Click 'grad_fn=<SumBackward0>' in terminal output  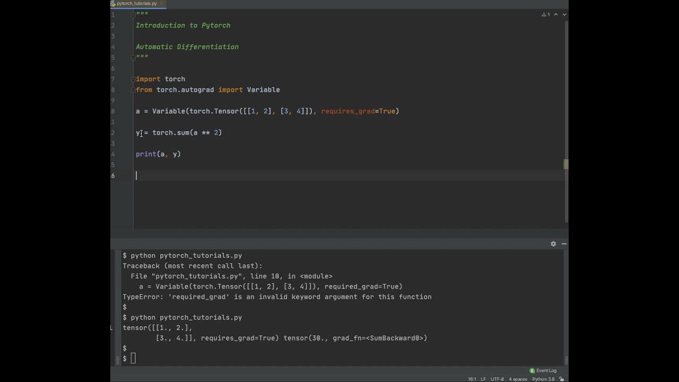point(380,338)
